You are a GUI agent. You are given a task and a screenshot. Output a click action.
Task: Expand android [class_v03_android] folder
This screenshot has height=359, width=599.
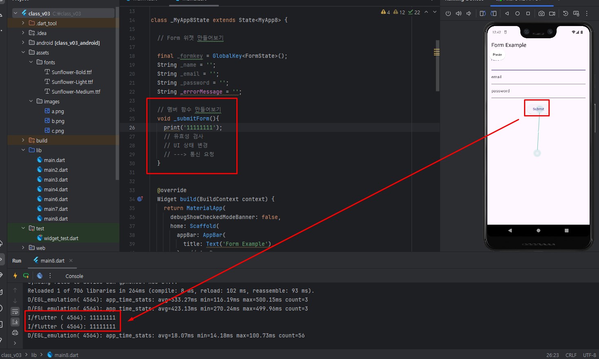[x=23, y=43]
